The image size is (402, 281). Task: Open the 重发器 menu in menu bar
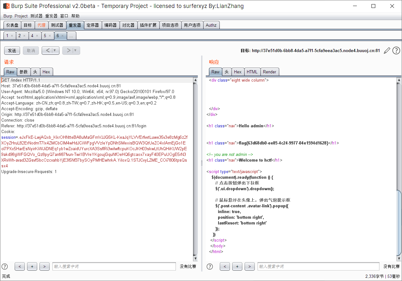[52, 16]
